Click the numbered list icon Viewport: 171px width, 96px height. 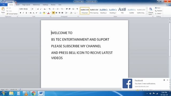tap(58, 9)
